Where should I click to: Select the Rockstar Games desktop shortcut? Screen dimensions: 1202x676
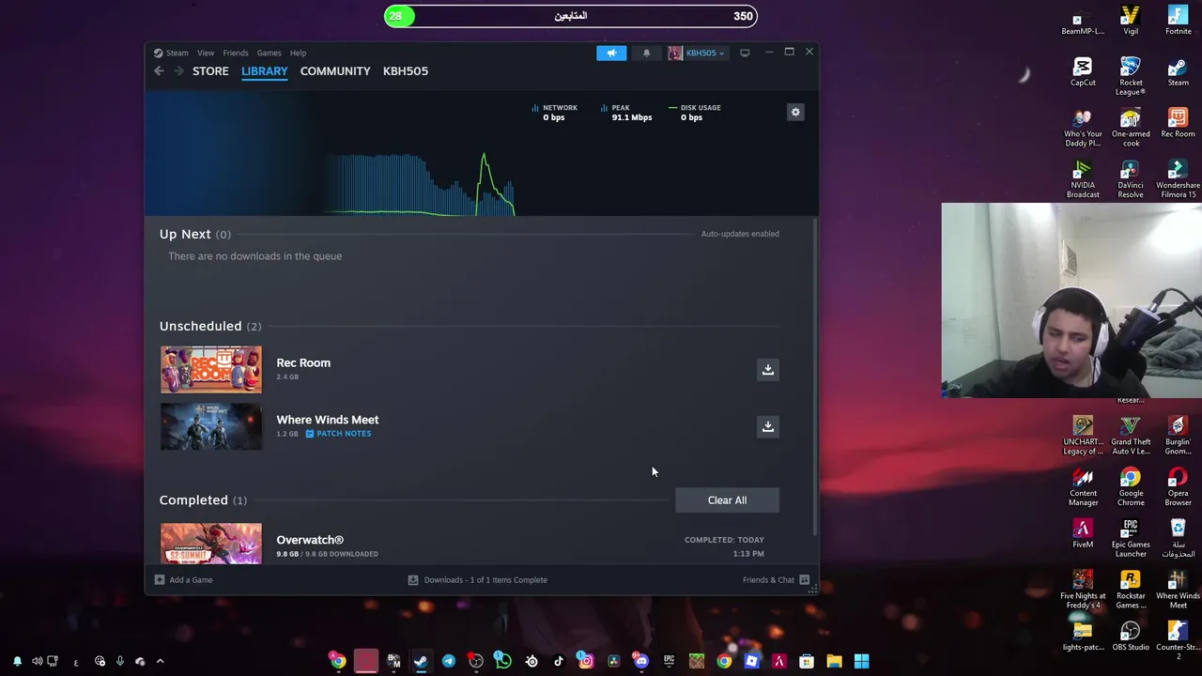[1131, 590]
